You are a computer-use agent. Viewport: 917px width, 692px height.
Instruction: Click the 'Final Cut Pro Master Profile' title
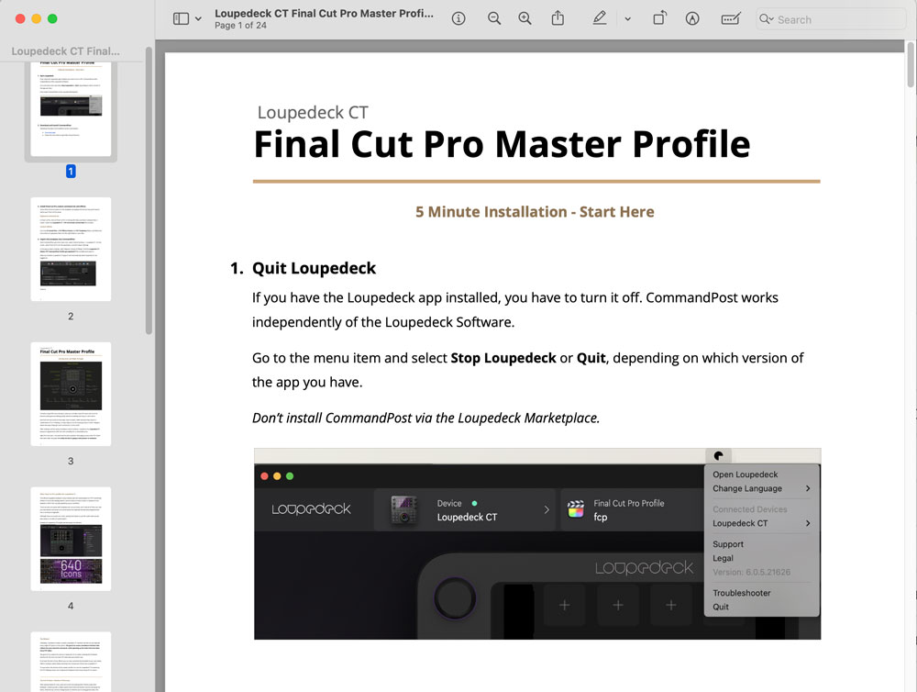click(x=502, y=144)
